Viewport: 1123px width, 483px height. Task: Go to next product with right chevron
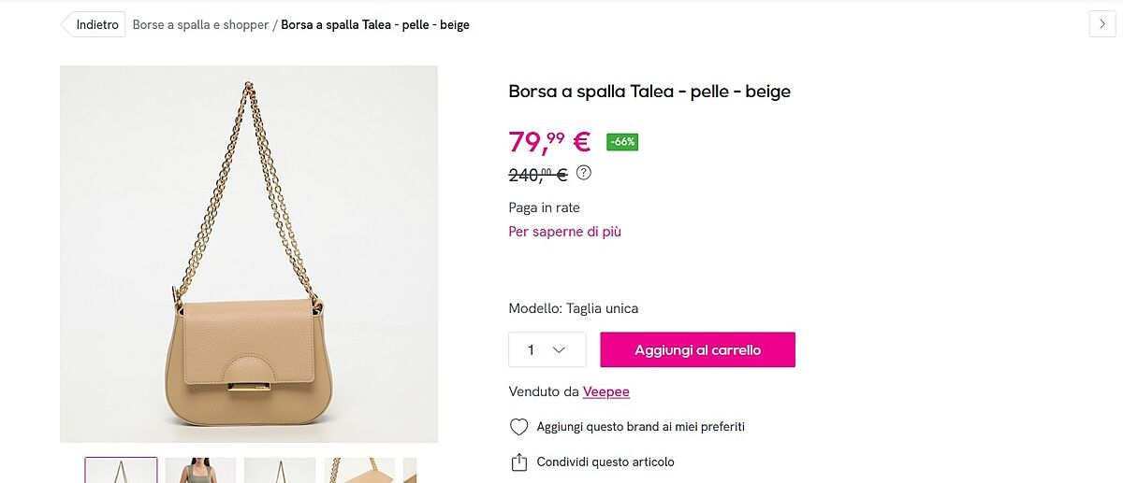click(x=1102, y=24)
